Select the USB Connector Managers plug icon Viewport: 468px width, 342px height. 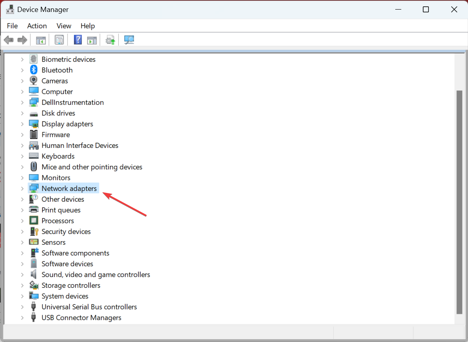pyautogui.click(x=34, y=317)
